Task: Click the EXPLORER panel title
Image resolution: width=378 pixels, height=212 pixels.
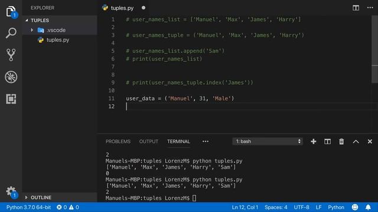Action: click(x=43, y=8)
